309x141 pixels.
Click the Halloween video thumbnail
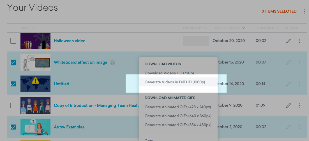tap(35, 41)
